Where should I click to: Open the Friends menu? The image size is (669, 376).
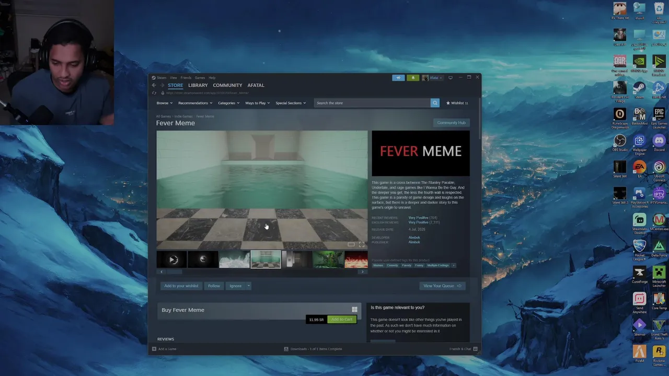pyautogui.click(x=186, y=78)
